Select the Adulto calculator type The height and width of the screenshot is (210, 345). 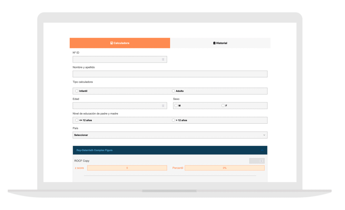[174, 91]
